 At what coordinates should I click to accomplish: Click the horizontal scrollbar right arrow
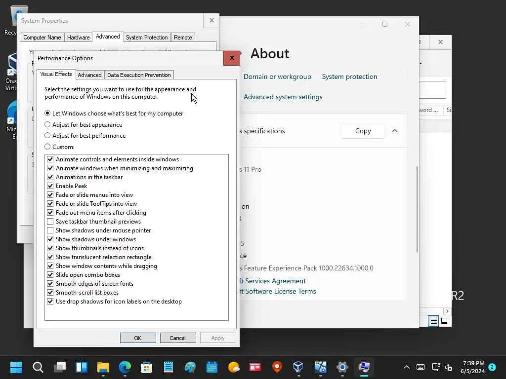pos(447,311)
